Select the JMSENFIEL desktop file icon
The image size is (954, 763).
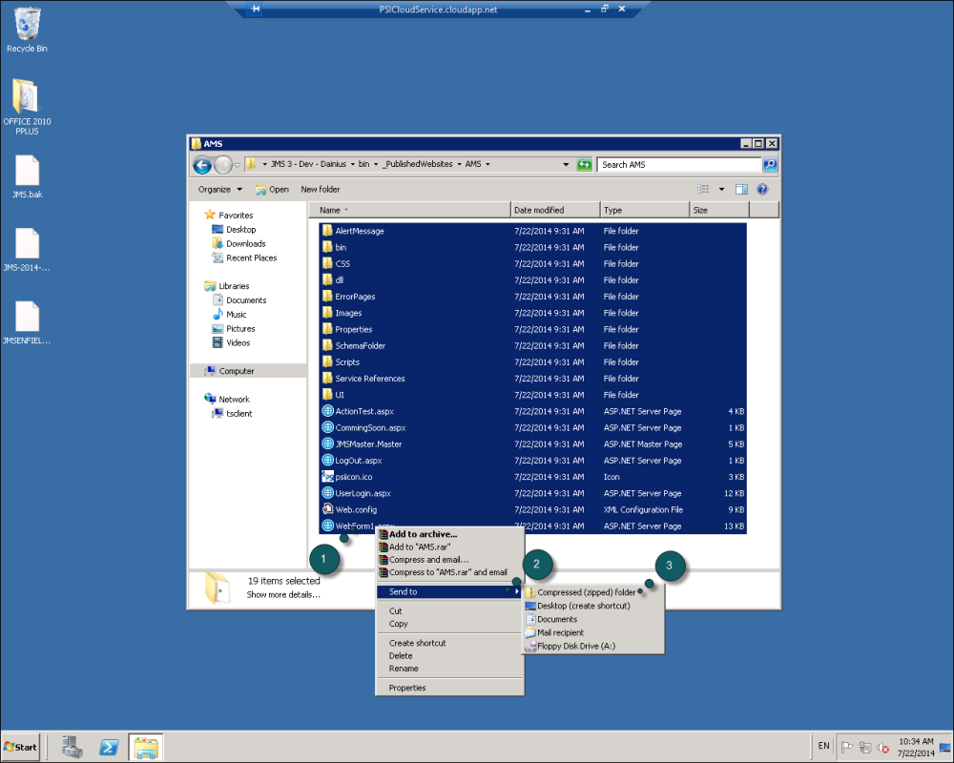pyautogui.click(x=27, y=322)
